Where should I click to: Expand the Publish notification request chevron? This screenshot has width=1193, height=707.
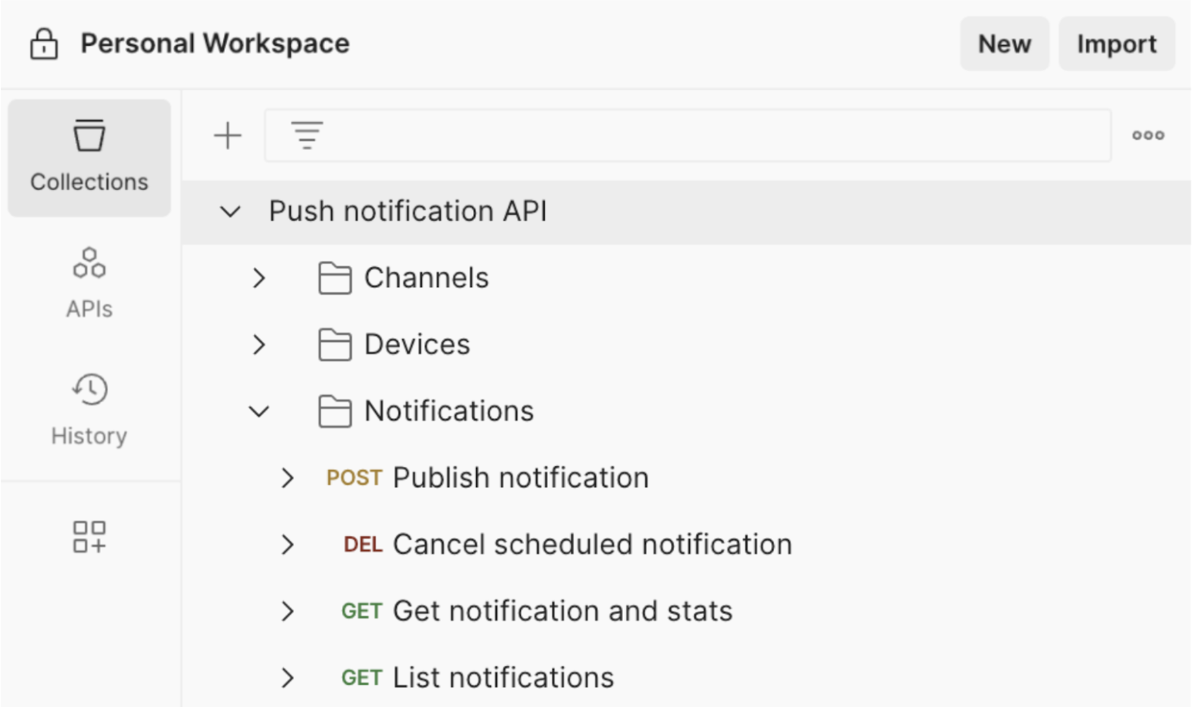[288, 478]
